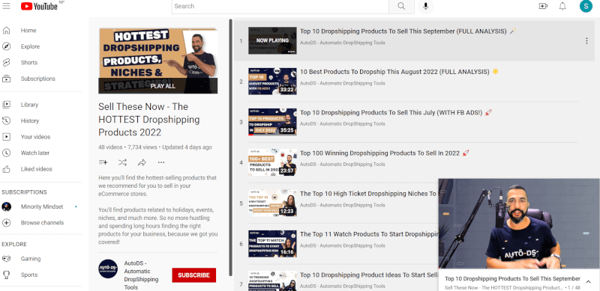Click the search magnifier button
Image resolution: width=600 pixels, height=291 pixels.
(401, 6)
